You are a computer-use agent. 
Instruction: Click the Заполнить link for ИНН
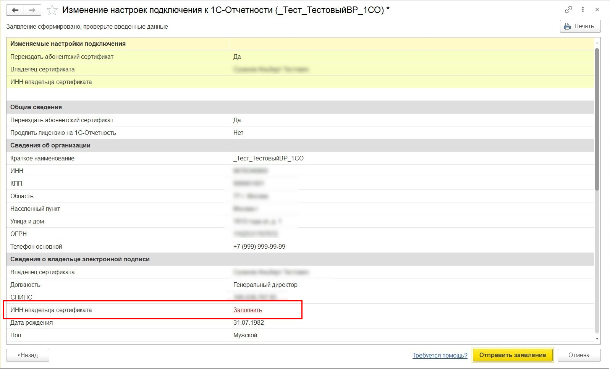248,310
